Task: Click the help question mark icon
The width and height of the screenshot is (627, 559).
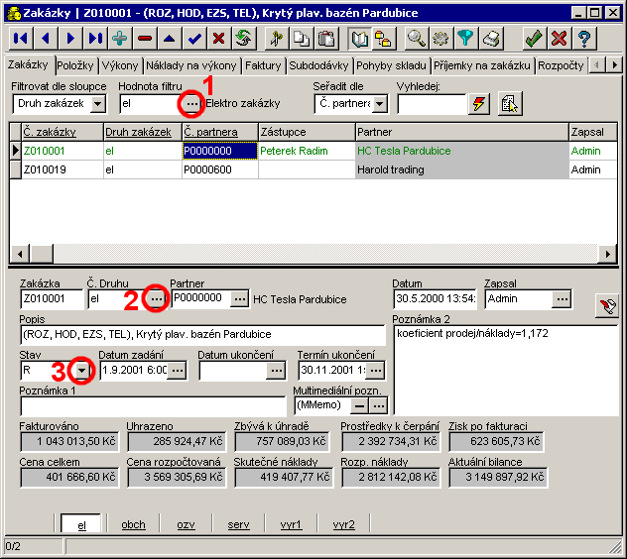Action: pyautogui.click(x=584, y=39)
